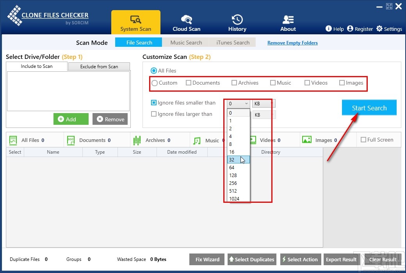
Task: Switch to Music Search scan mode
Action: [186, 43]
